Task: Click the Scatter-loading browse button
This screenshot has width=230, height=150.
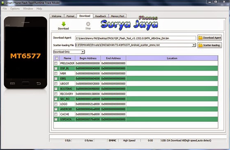Action: click(x=209, y=45)
